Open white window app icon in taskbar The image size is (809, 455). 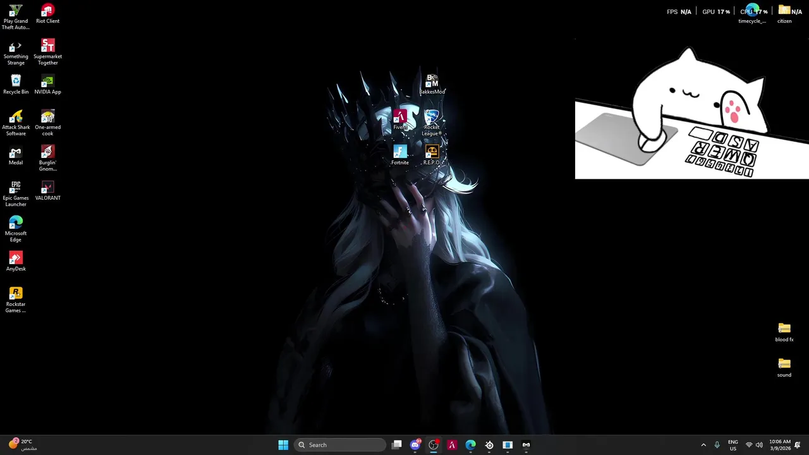coord(508,445)
